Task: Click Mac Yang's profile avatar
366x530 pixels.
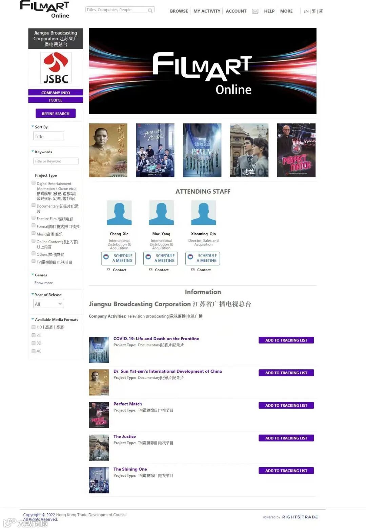Action: (x=161, y=213)
